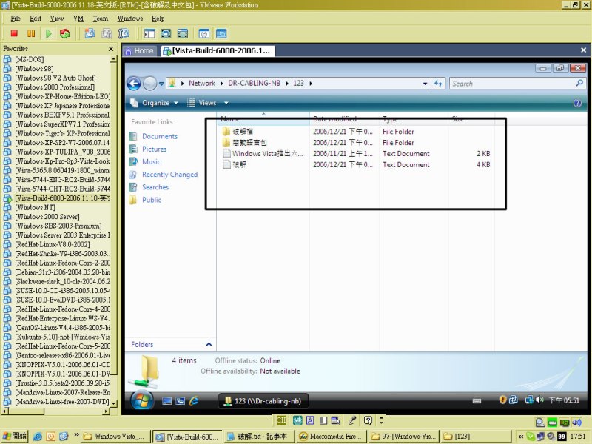This screenshot has width=592, height=444.
Task: Click the Console view toolbar icon
Action: 221,33
